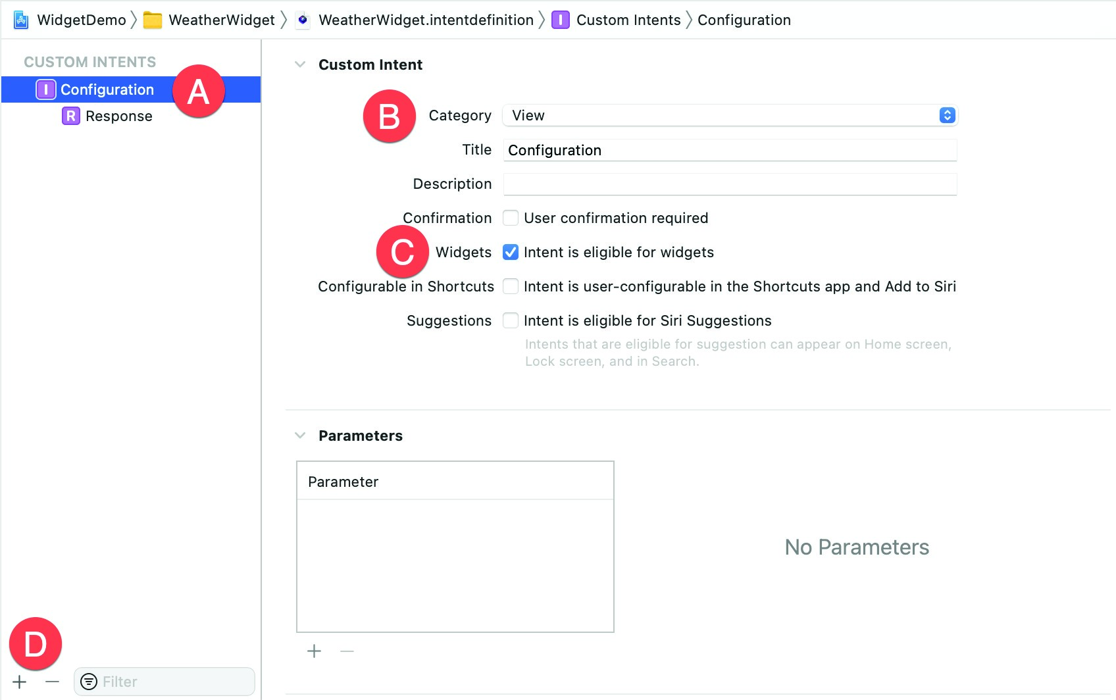Check Intent is user-configurable in Shortcuts
The height and width of the screenshot is (700, 1116).
(x=511, y=286)
